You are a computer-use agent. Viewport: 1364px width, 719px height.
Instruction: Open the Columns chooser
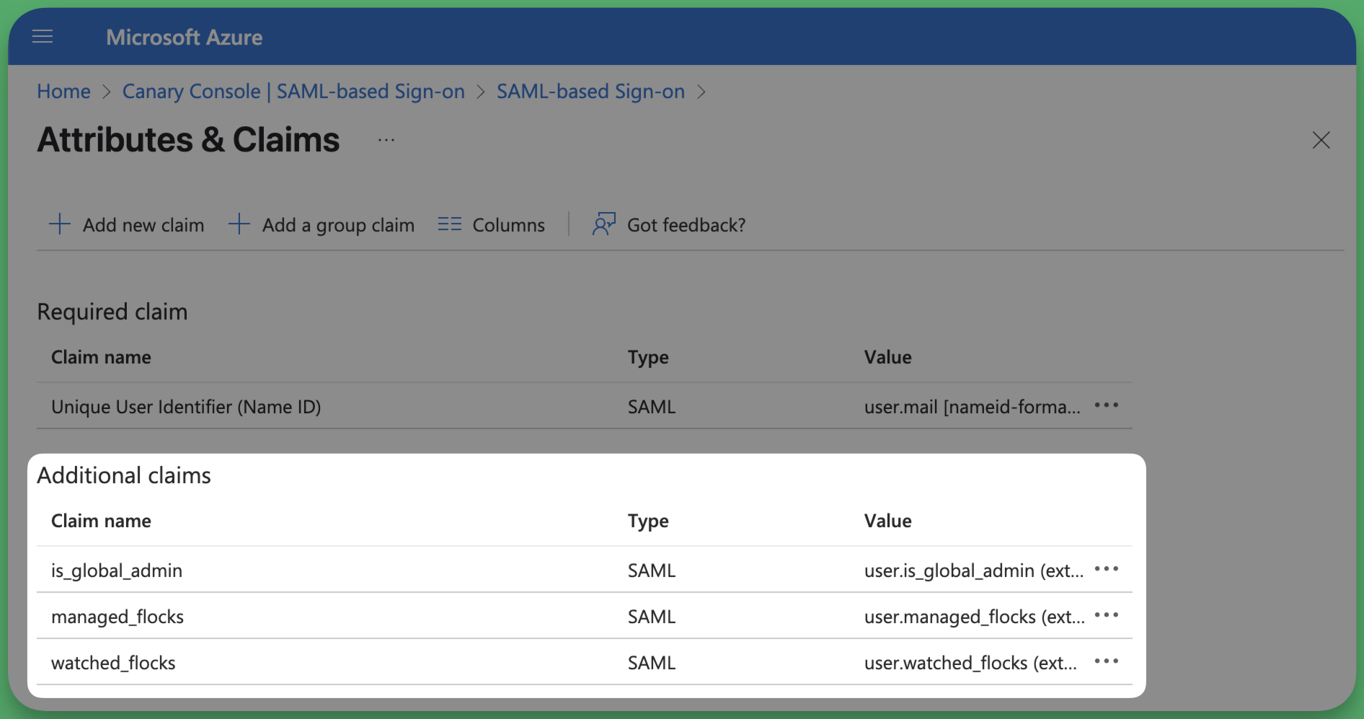tap(492, 225)
